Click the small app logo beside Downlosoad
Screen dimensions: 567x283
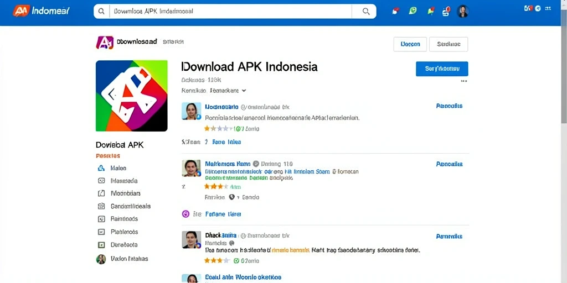tap(105, 42)
